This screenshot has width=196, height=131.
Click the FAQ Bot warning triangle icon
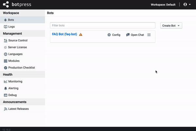click(x=81, y=34)
